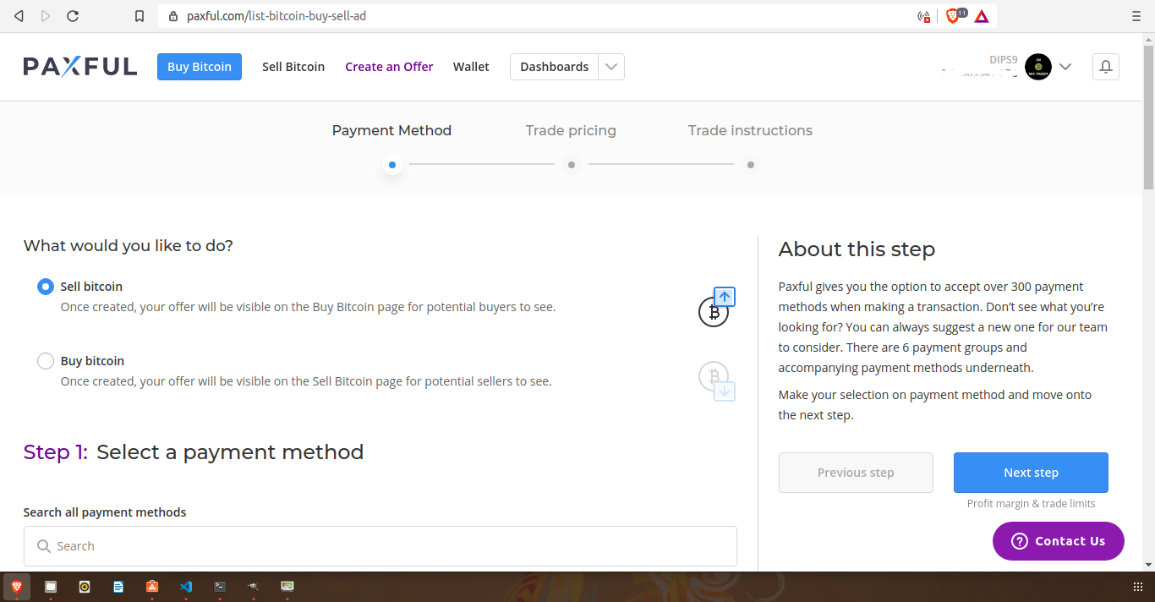Click the Paxful logo
Viewport: 1155px width, 602px height.
pyautogui.click(x=80, y=67)
